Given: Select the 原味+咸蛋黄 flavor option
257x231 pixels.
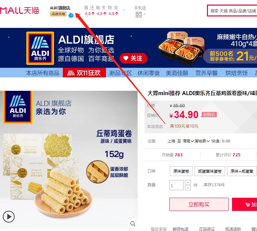Looking at the screenshot, I should pyautogui.click(x=242, y=171).
